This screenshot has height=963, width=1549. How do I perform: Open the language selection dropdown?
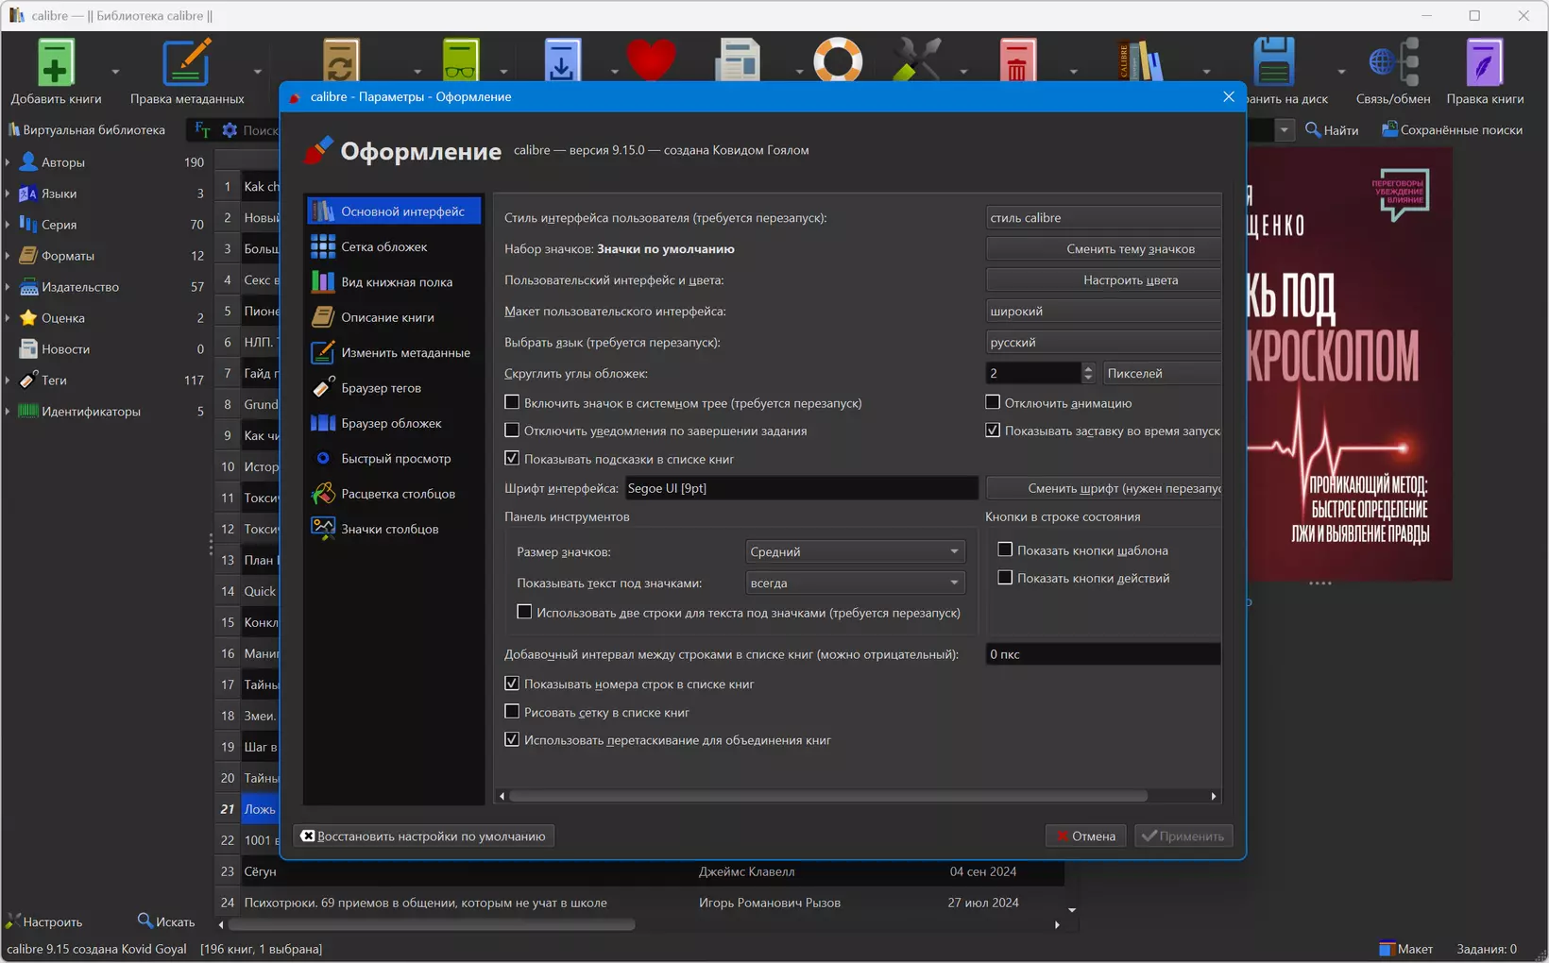click(x=1103, y=343)
